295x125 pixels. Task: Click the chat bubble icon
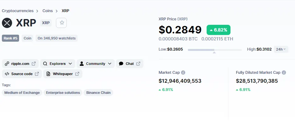(121, 64)
